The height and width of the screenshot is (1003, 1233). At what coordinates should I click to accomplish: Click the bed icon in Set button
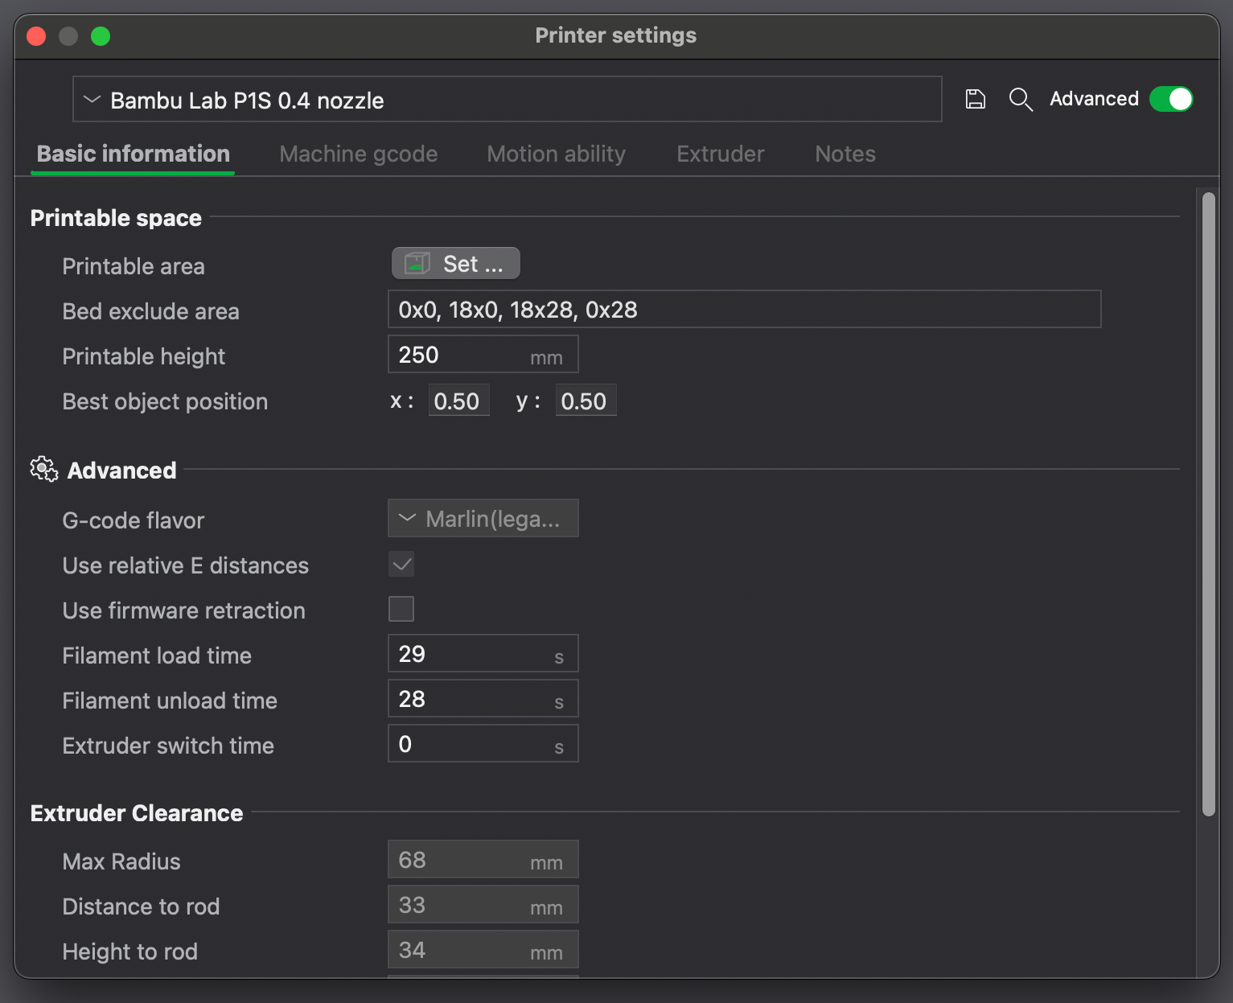(417, 263)
